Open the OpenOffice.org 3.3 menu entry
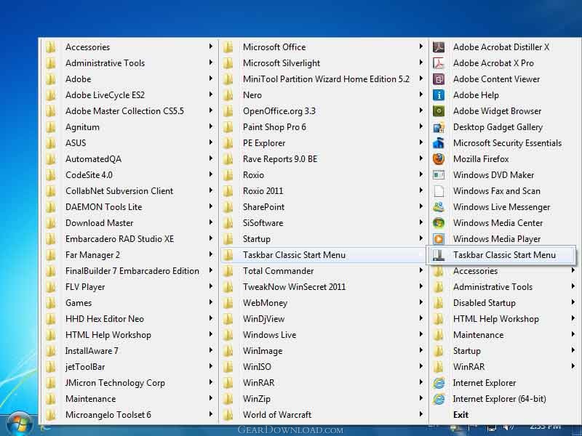The height and width of the screenshot is (436, 582). (x=324, y=111)
